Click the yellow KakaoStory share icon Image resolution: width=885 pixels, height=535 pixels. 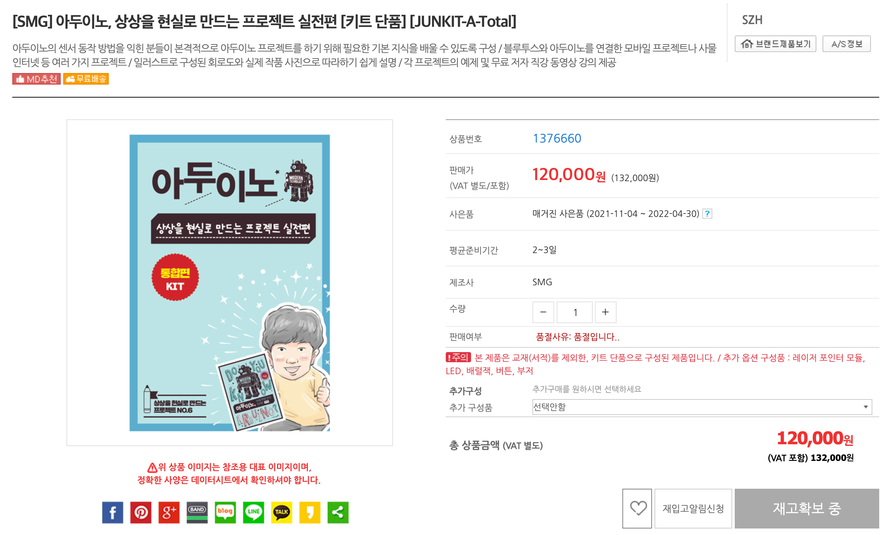310,512
